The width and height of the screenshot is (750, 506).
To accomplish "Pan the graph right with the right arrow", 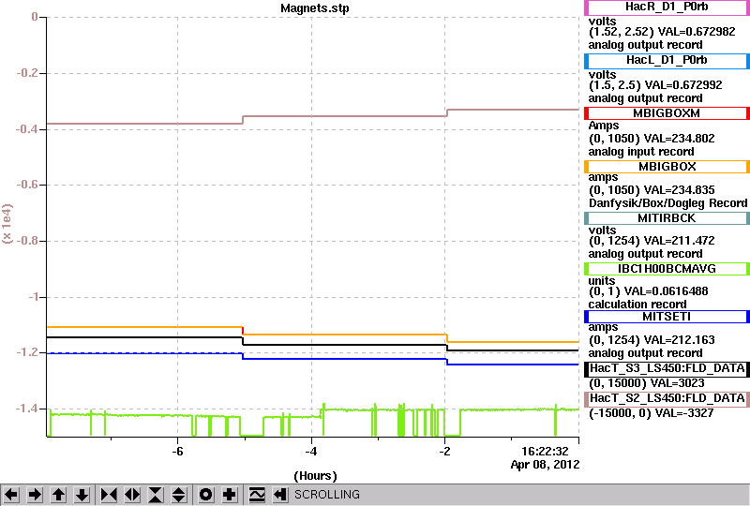I will pos(35,495).
